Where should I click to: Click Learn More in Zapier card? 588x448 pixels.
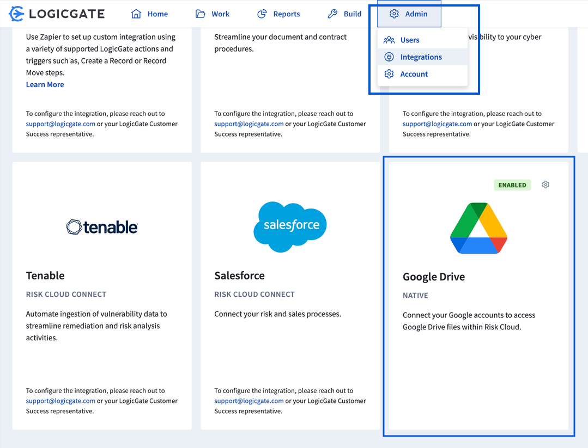[45, 85]
